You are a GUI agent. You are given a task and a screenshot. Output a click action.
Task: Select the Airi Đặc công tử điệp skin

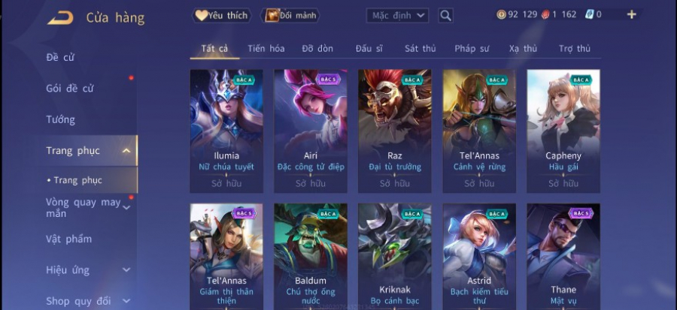(311, 131)
